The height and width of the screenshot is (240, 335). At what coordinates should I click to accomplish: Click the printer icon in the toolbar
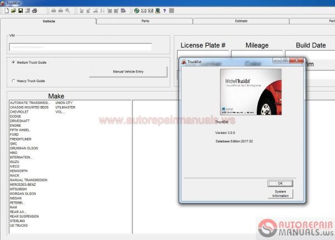tap(35, 11)
